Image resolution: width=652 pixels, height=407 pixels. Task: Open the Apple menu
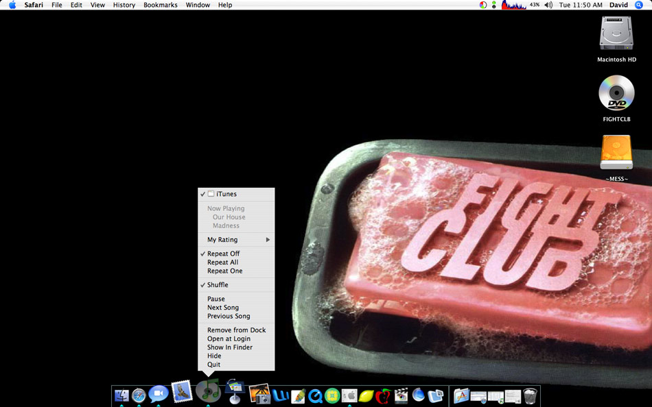pos(12,5)
